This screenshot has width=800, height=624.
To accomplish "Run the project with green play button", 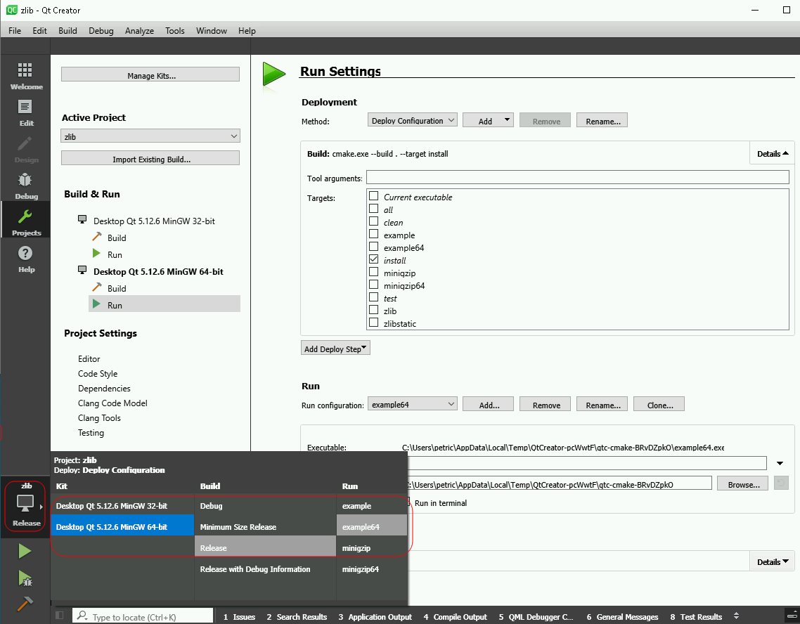I will coord(25,551).
